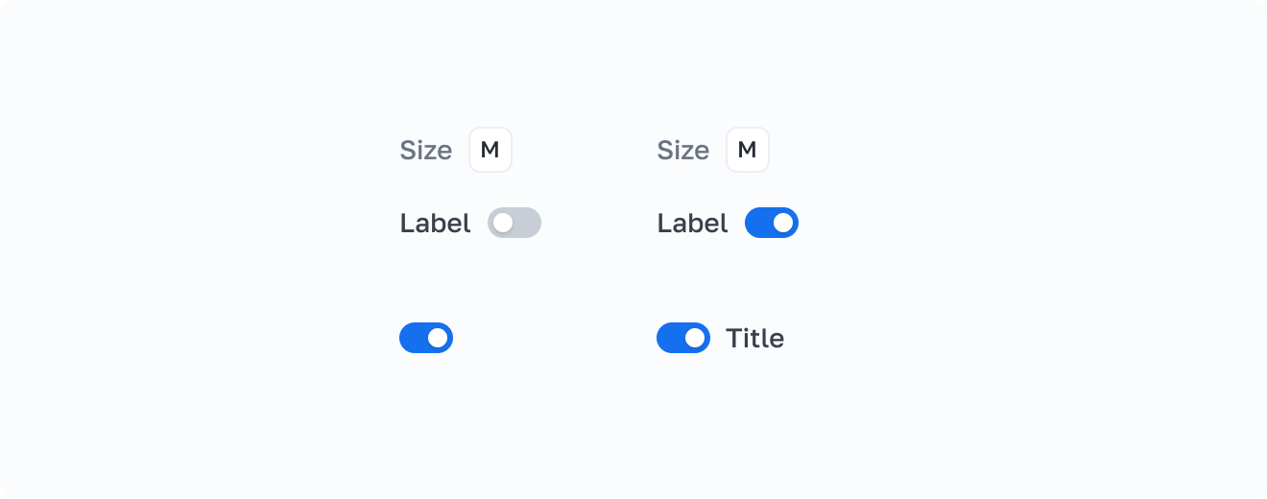
Task: Click the gray track of the off switch
Action: coord(528,223)
